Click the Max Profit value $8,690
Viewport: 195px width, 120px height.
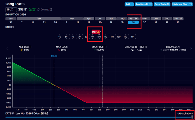tap(100, 50)
